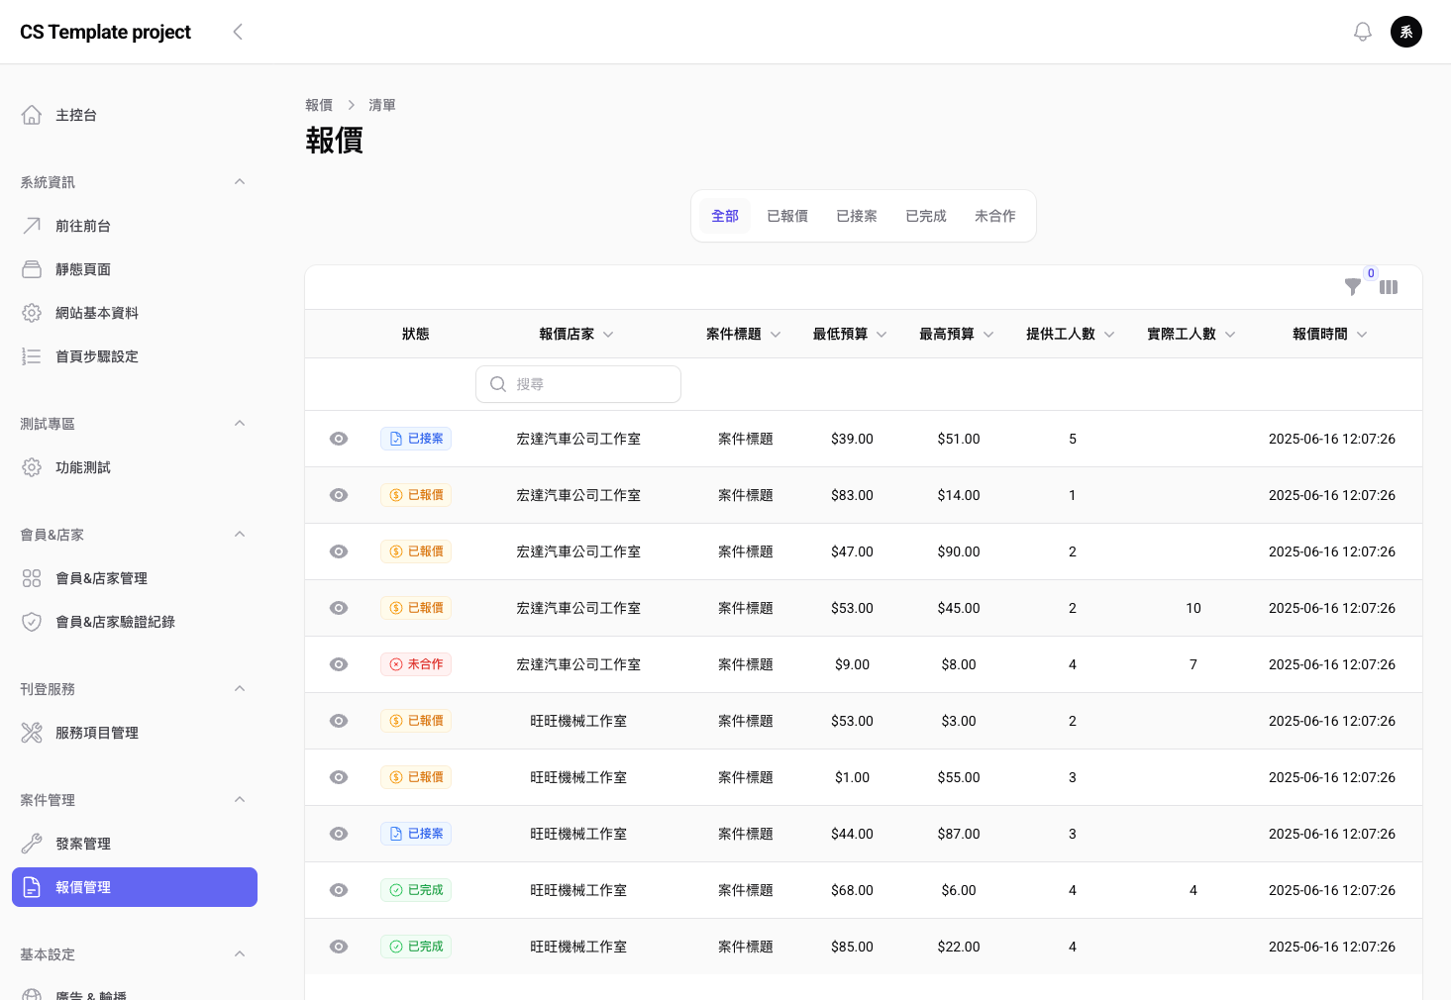Open the filter icon above the table
This screenshot has height=1000, width=1451.
[1353, 287]
